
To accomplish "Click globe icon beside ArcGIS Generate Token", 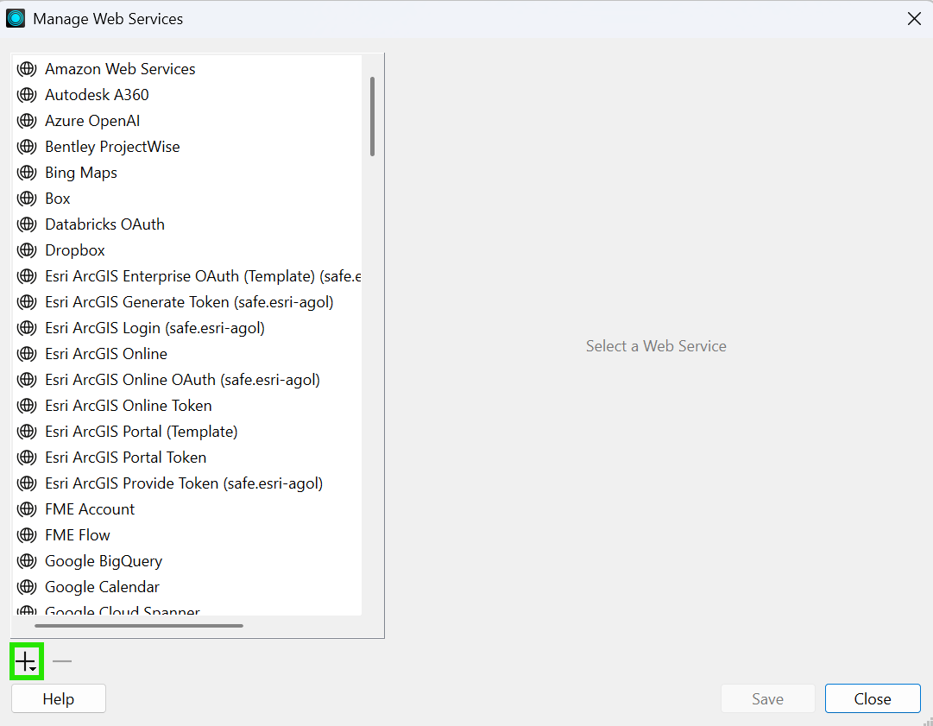I will pyautogui.click(x=27, y=302).
